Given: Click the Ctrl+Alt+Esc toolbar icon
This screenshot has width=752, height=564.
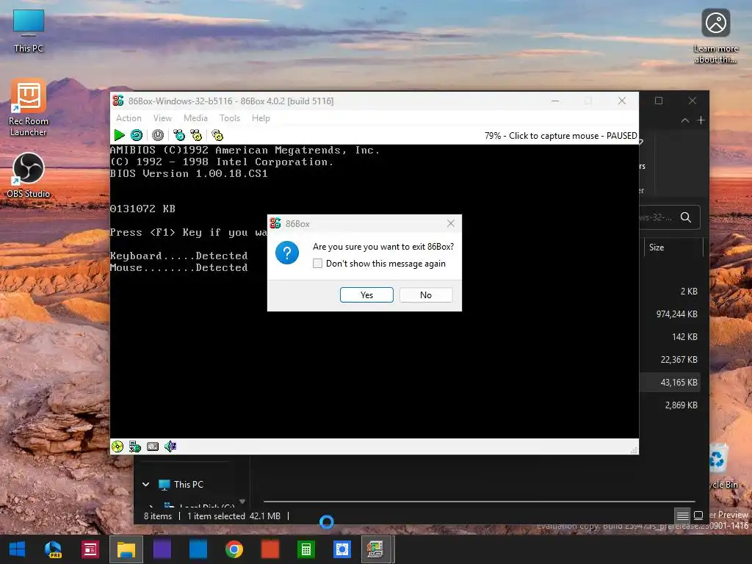Looking at the screenshot, I should (196, 135).
